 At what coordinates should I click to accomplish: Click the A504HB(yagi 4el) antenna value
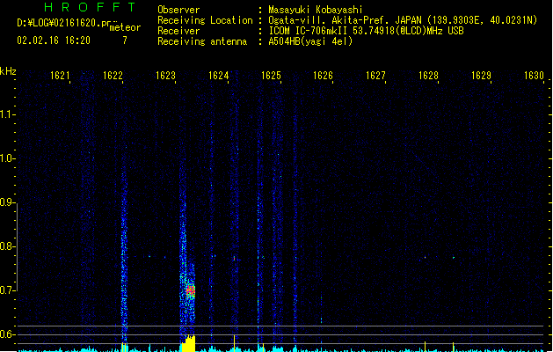310,41
